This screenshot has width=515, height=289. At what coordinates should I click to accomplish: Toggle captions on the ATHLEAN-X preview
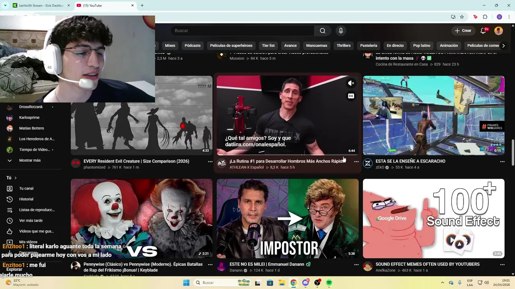[x=351, y=96]
